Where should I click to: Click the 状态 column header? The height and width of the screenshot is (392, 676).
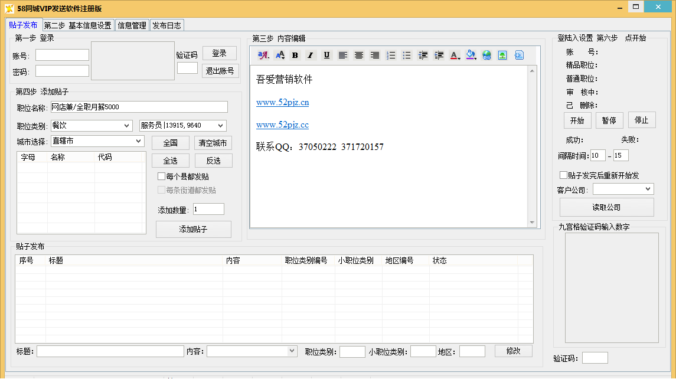coord(473,260)
